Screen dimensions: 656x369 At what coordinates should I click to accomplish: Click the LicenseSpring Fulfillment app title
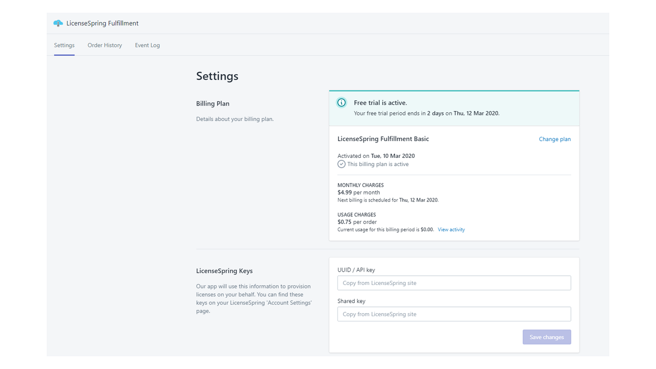102,23
